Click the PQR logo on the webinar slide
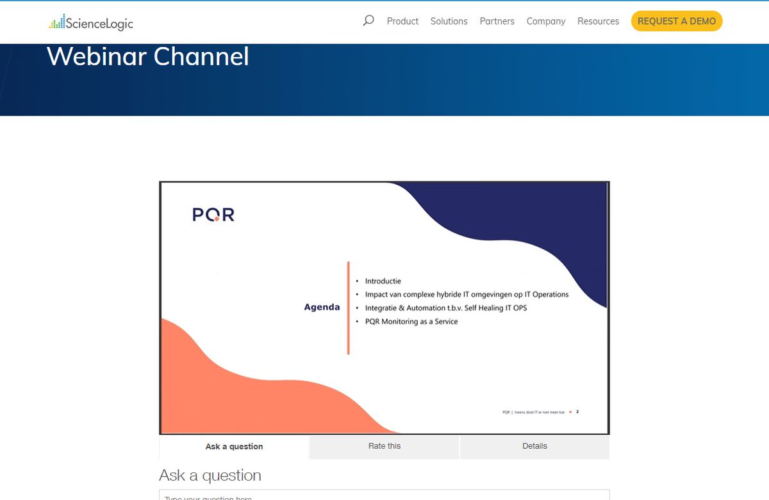The image size is (769, 500). [213, 214]
